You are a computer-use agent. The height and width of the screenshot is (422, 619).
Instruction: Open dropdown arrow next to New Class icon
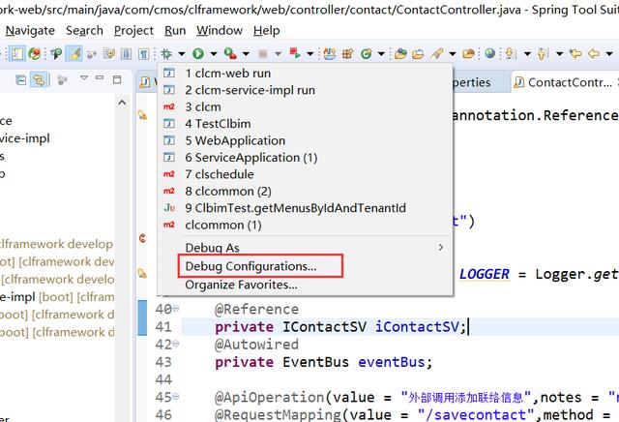(x=381, y=53)
